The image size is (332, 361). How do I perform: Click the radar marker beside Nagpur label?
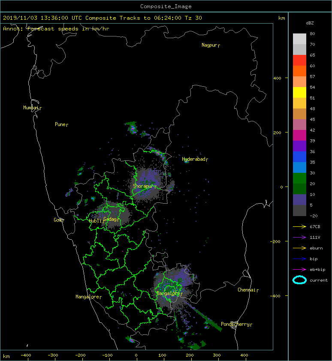coord(219,45)
